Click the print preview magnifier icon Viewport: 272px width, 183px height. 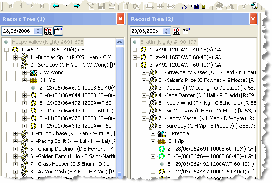pyautogui.click(x=230, y=7)
